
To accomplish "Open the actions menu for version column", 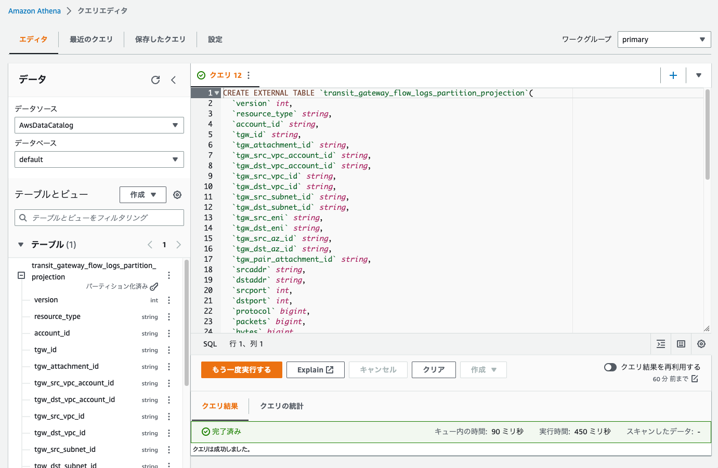I will click(169, 300).
